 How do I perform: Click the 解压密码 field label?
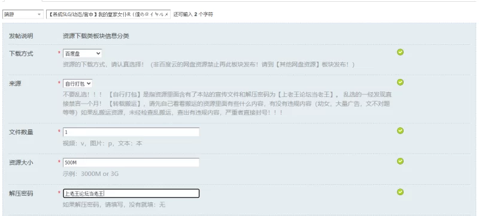(21, 193)
